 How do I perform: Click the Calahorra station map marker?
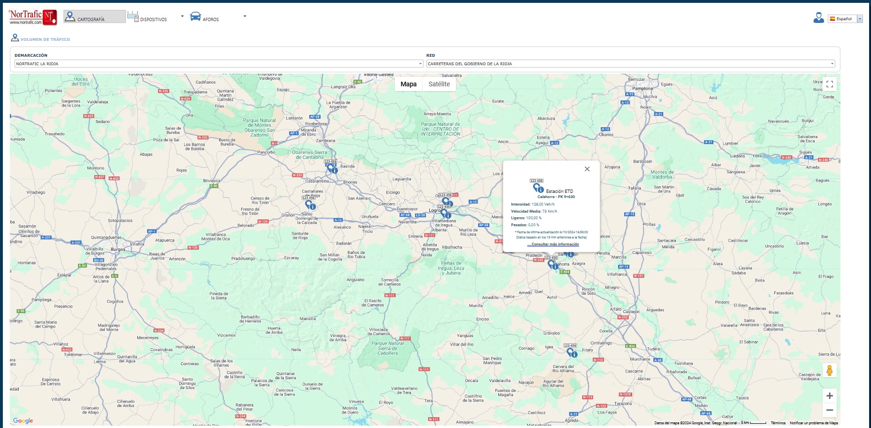(x=551, y=264)
